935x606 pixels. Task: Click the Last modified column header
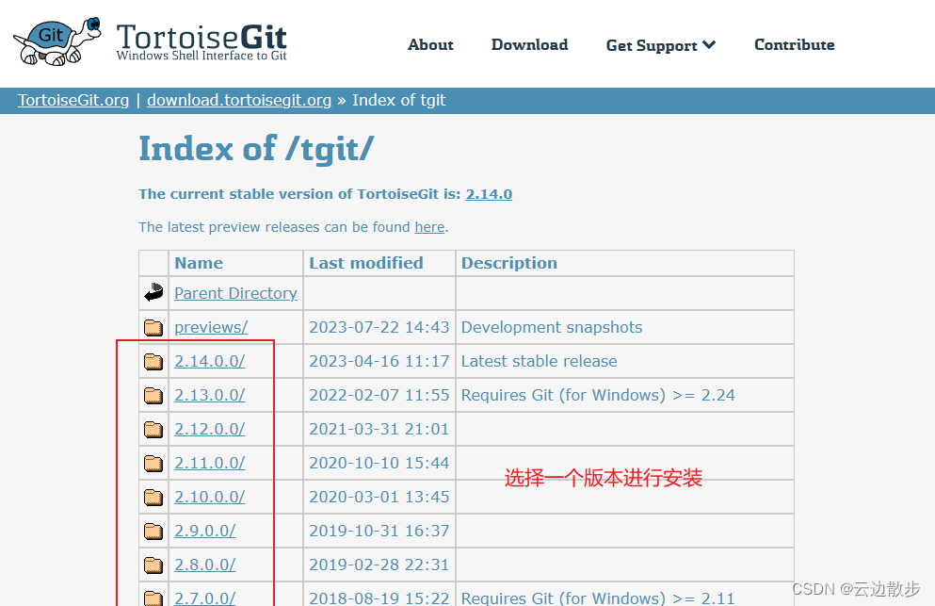[366, 263]
